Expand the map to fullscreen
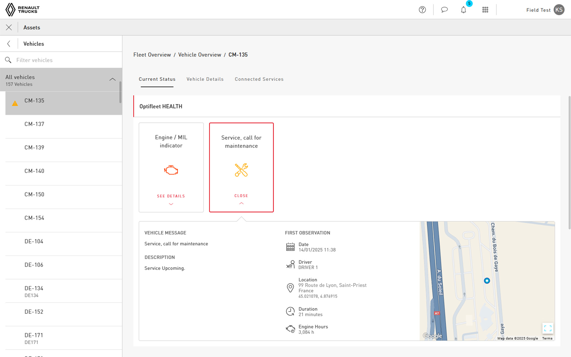Screen dimensions: 571x357 pyautogui.click(x=548, y=328)
